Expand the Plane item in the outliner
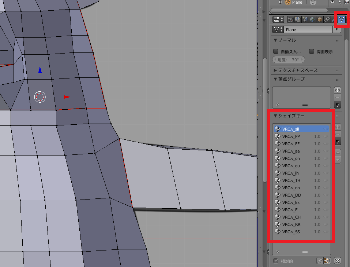 coord(280,2)
